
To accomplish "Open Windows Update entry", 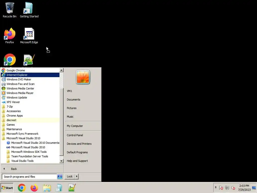I will (x=30, y=98).
